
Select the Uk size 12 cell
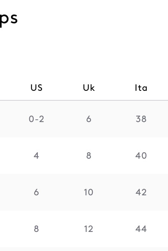tap(89, 229)
